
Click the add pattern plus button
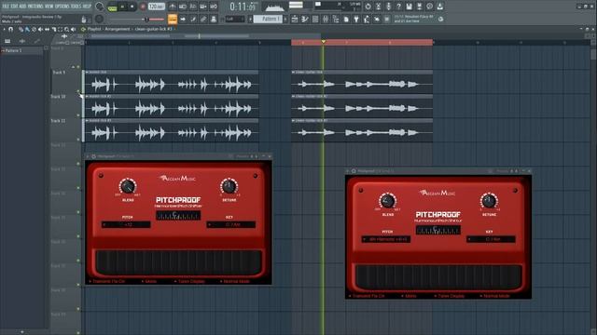285,19
